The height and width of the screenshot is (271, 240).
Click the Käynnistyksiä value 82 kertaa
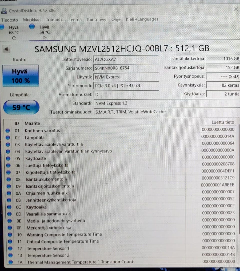[223, 85]
